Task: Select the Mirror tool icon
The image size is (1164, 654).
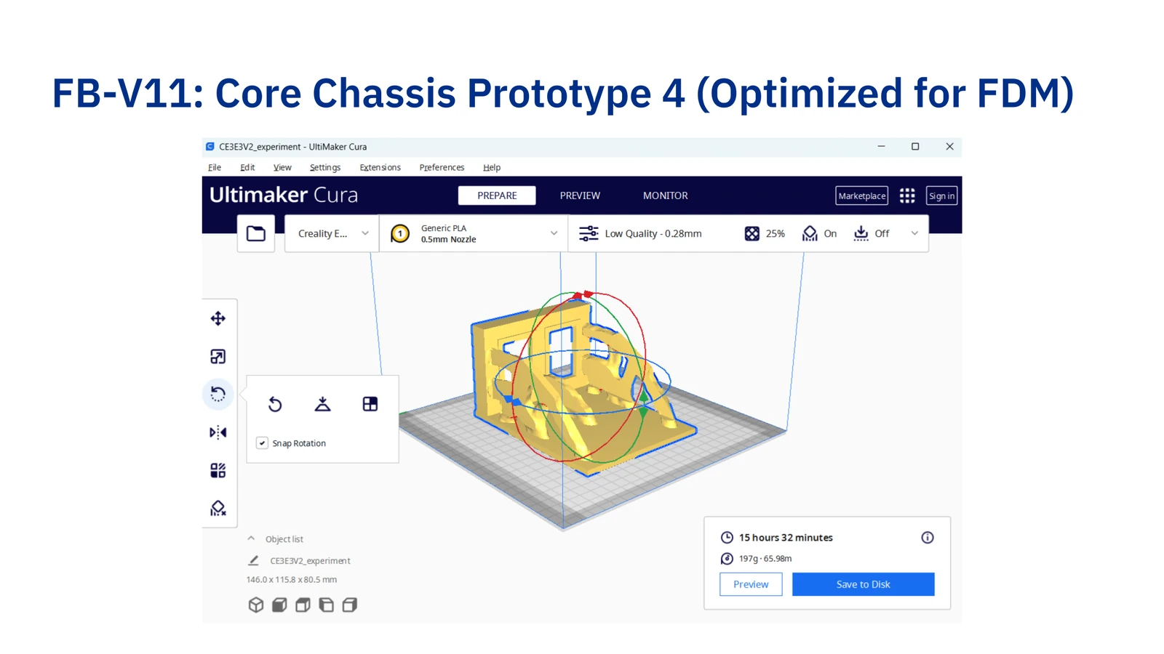Action: tap(218, 432)
